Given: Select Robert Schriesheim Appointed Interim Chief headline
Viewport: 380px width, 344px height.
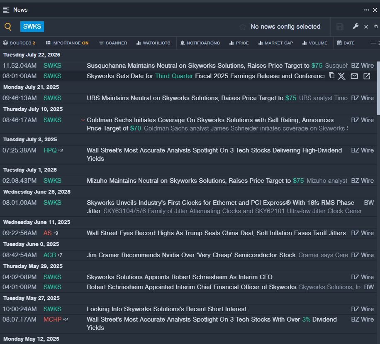Looking at the screenshot, I should 192,287.
